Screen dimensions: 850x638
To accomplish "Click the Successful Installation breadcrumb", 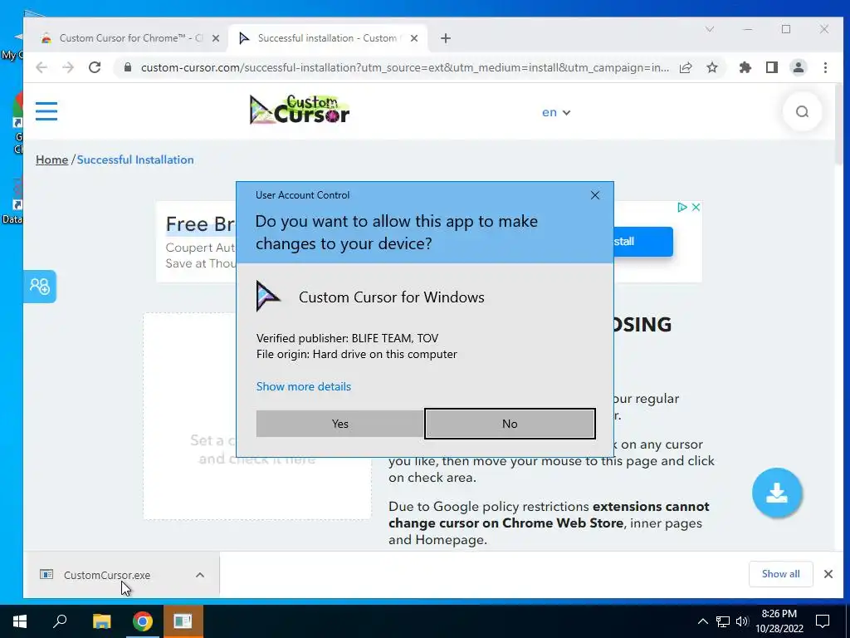I will (135, 159).
